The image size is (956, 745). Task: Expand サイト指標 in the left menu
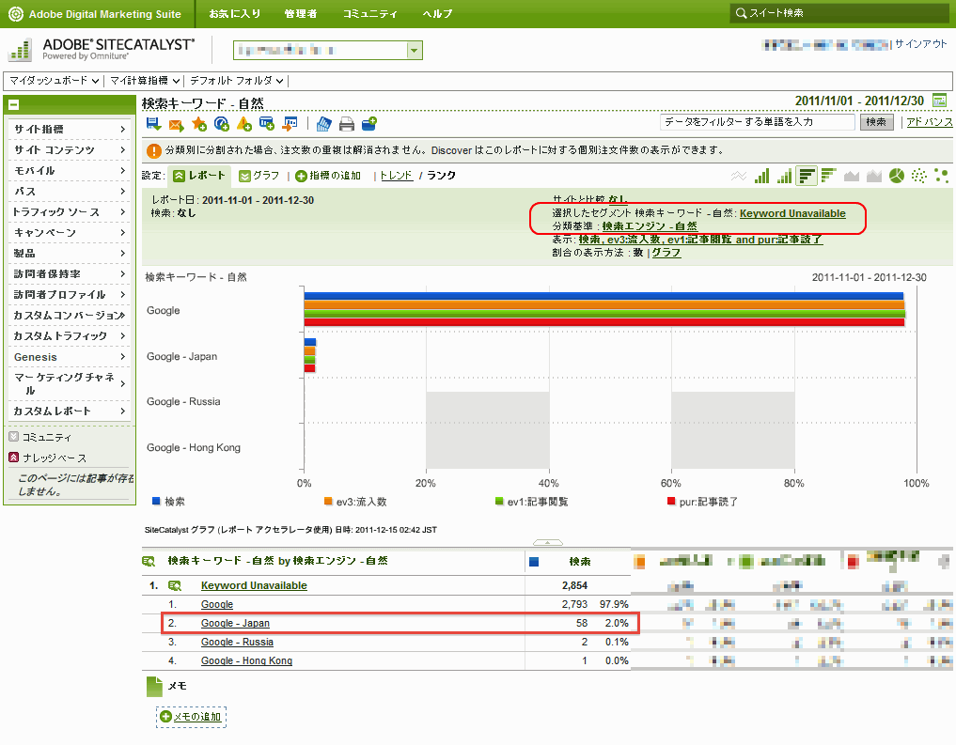click(x=69, y=129)
